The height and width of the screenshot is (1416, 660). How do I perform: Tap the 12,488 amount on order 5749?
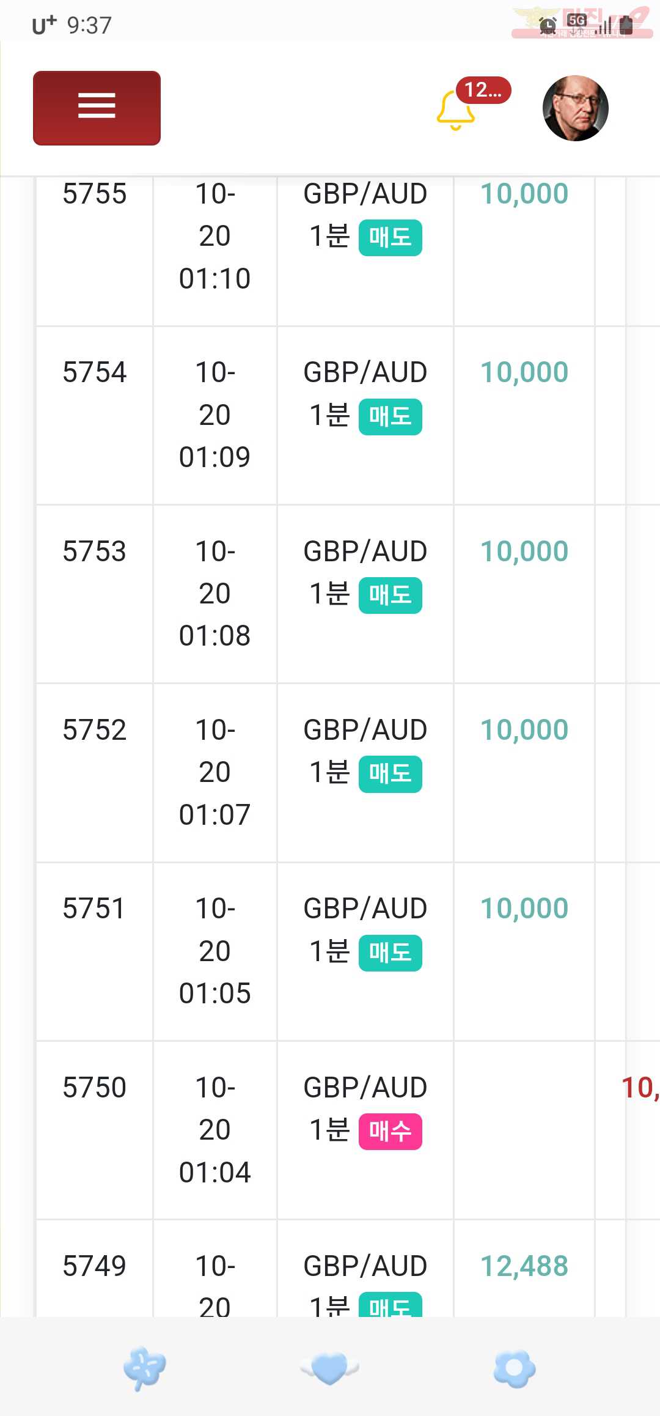[524, 1266]
